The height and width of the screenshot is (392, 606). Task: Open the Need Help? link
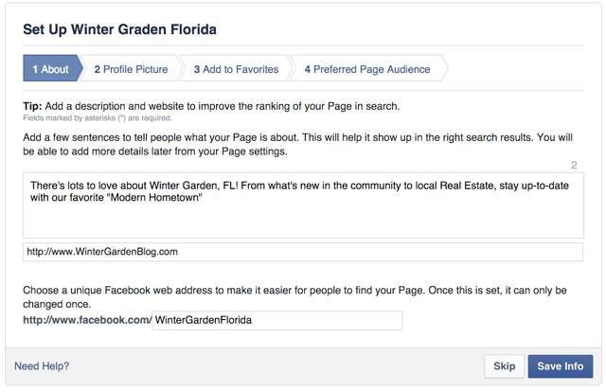(42, 366)
